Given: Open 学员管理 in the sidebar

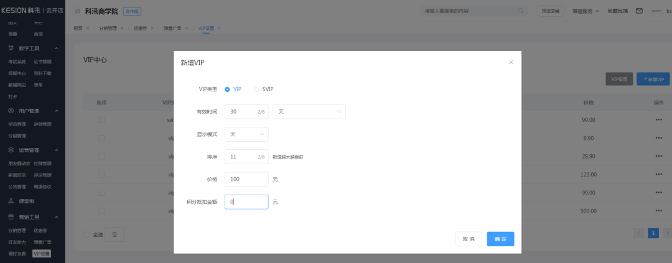Looking at the screenshot, I should (x=17, y=124).
